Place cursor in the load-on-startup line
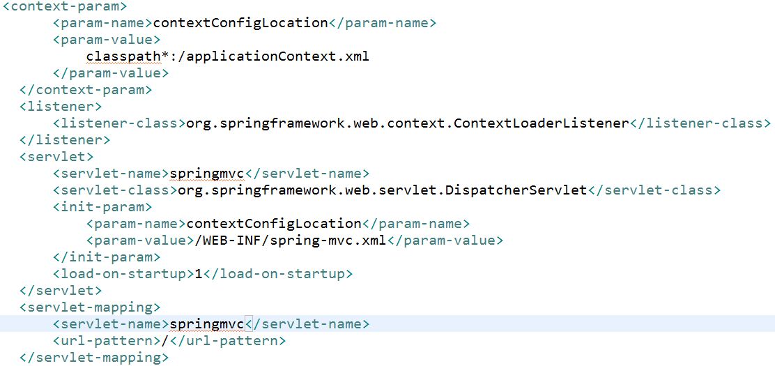Screen dimensions: 775x366 click(x=203, y=273)
